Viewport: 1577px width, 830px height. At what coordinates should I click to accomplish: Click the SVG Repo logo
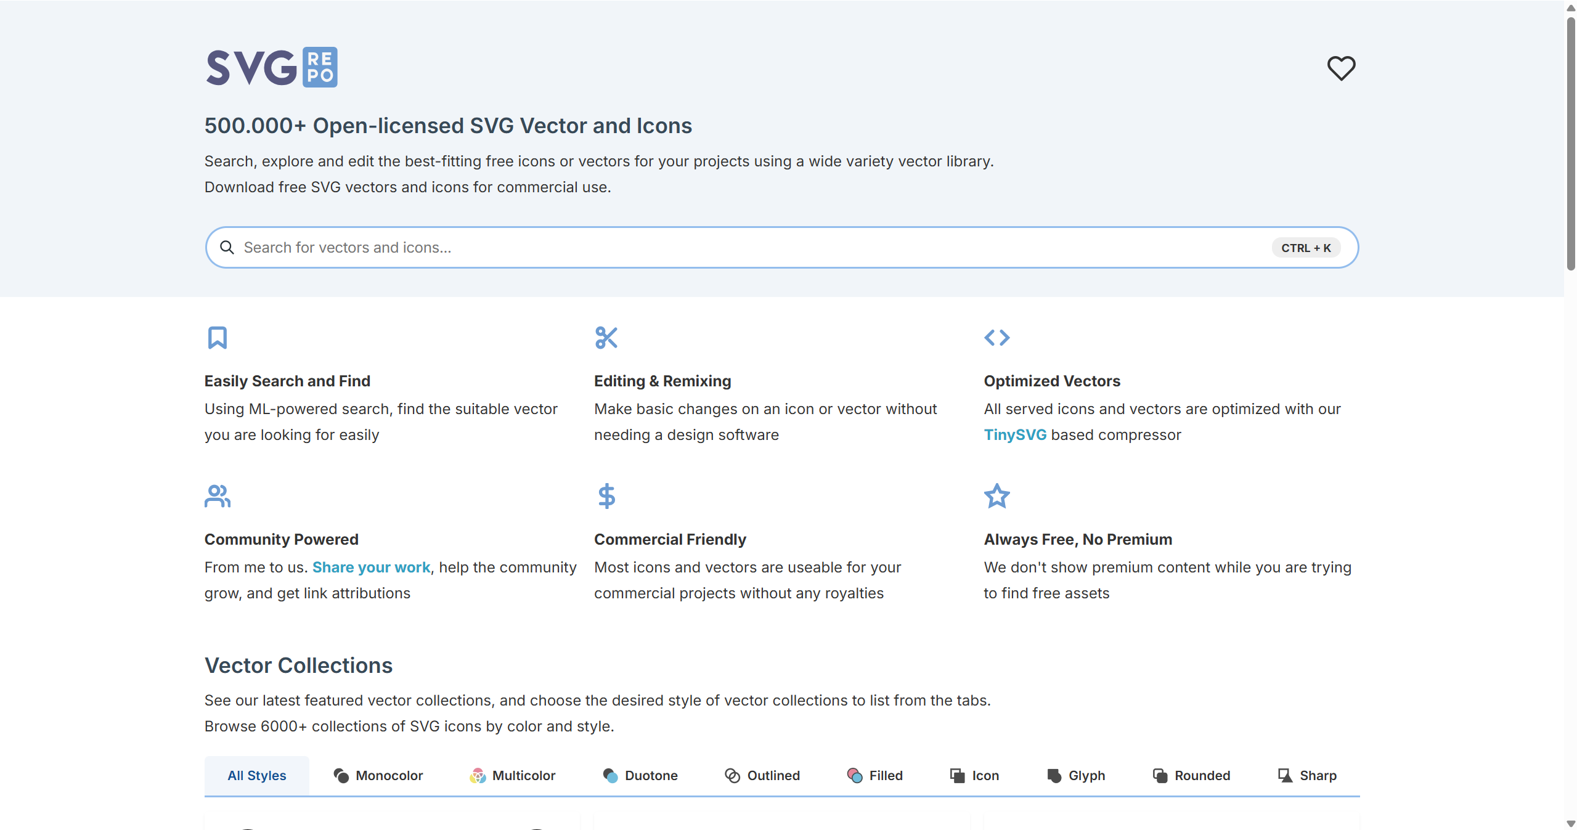pos(271,67)
